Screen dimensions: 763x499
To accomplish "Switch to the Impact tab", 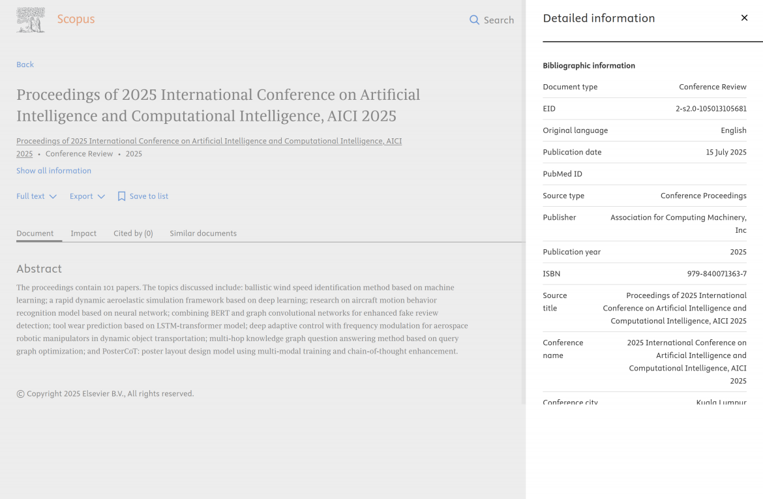I will 83,234.
